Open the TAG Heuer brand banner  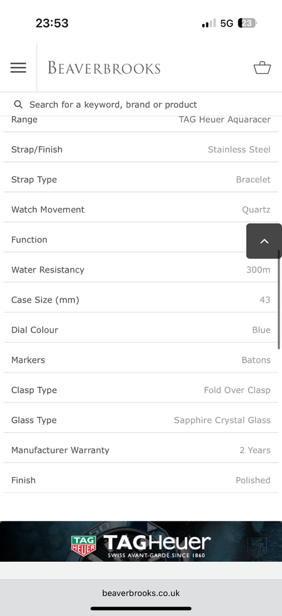tap(141, 541)
